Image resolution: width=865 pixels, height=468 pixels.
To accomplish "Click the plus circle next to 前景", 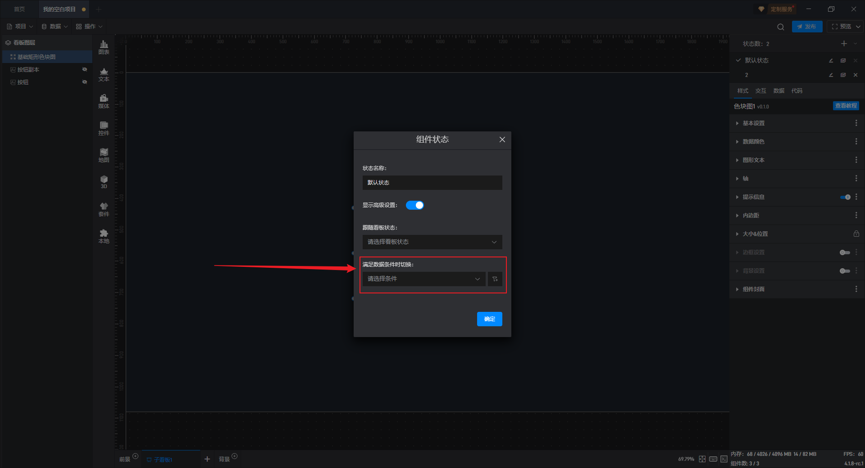I will (x=135, y=456).
